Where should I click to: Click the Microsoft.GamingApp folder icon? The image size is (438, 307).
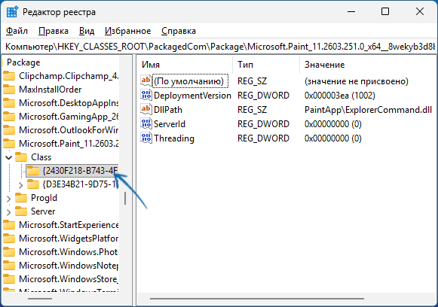tap(9, 117)
